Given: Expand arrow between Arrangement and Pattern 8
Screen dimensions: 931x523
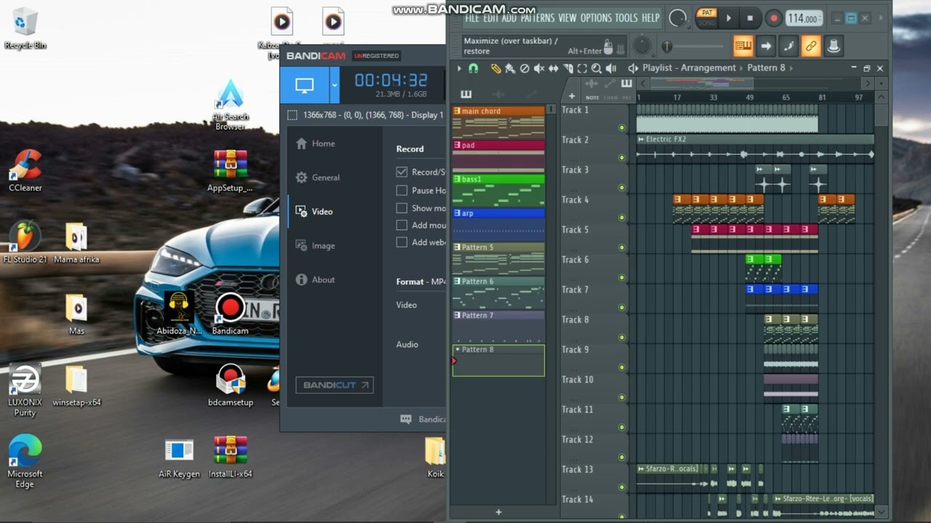Looking at the screenshot, I should pyautogui.click(x=742, y=68).
